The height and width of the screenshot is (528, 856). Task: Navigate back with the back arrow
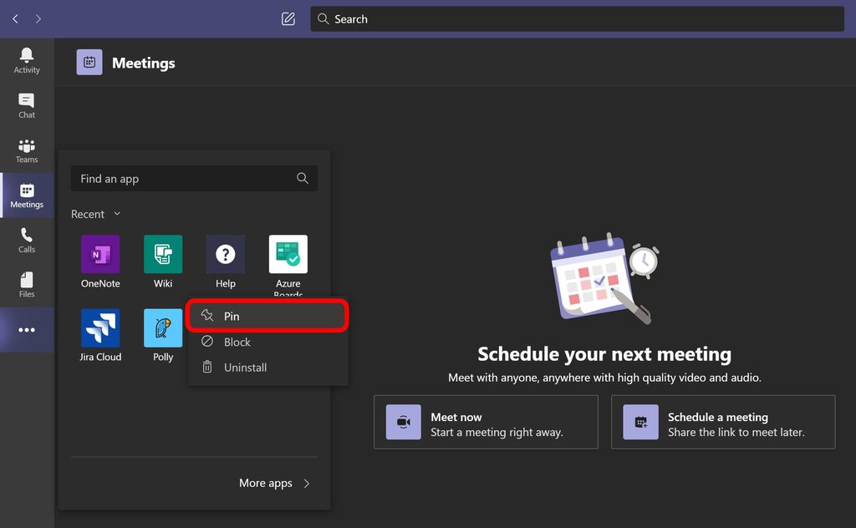14,18
